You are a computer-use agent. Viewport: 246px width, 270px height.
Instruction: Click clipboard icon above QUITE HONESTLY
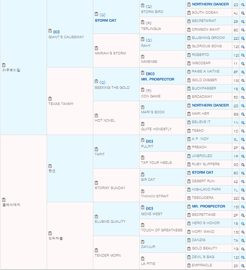coord(143,124)
